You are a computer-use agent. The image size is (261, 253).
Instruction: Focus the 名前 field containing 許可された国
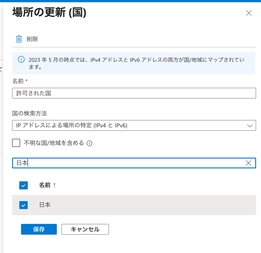click(134, 93)
